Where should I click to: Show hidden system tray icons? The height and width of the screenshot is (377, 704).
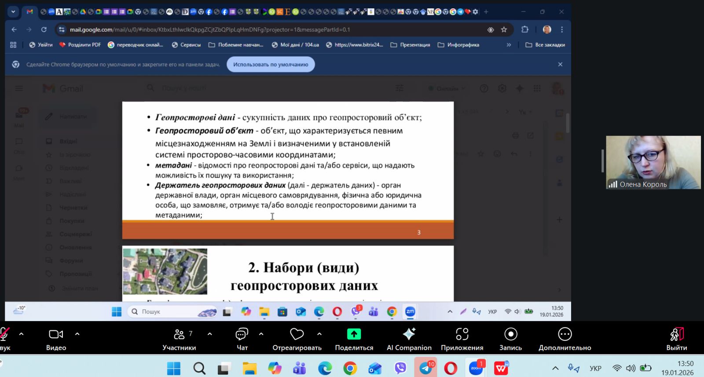coord(555,368)
